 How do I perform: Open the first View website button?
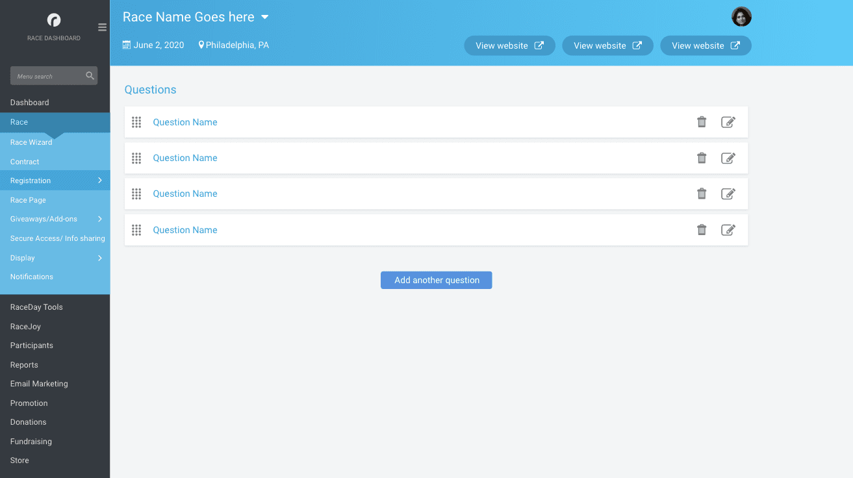coord(509,45)
